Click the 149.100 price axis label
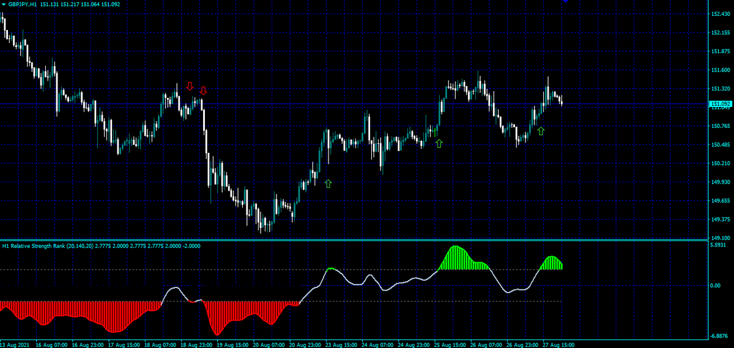Image resolution: width=734 pixels, height=348 pixels. click(721, 238)
